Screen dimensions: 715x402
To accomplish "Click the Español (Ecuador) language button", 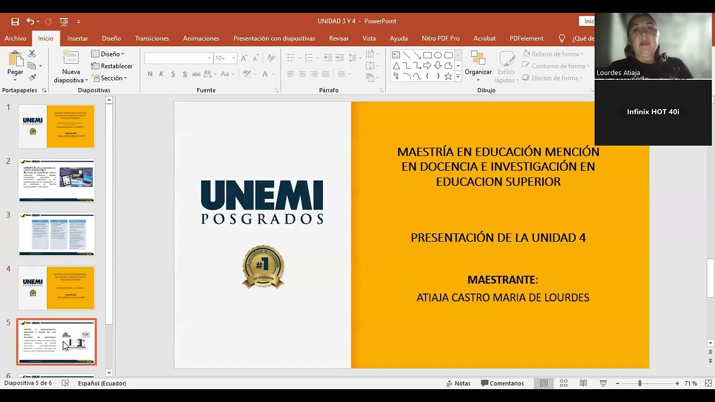I will [102, 384].
